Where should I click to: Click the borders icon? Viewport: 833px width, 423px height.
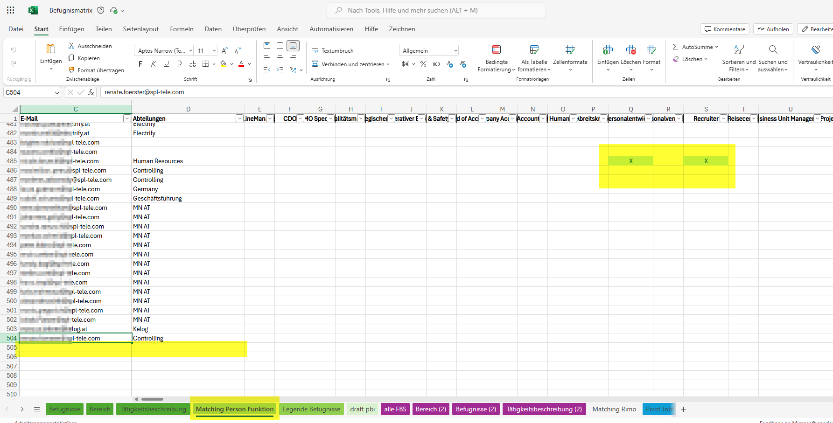pos(206,64)
